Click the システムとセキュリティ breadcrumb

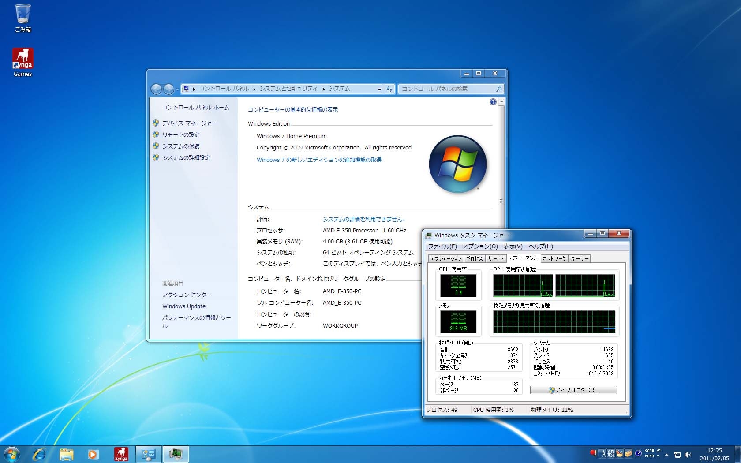[288, 89]
